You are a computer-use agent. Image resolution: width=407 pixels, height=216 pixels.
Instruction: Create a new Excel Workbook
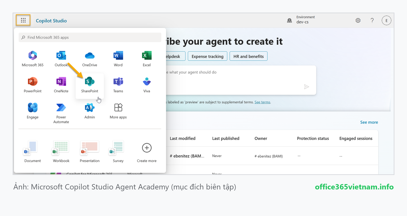pos(61,152)
